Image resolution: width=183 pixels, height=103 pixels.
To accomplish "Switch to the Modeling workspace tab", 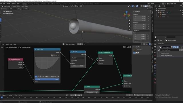I will pyautogui.click(x=30, y=4).
